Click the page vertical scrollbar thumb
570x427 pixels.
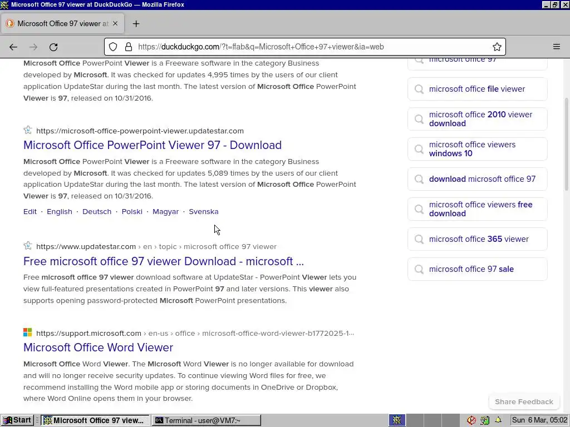[x=566, y=144]
